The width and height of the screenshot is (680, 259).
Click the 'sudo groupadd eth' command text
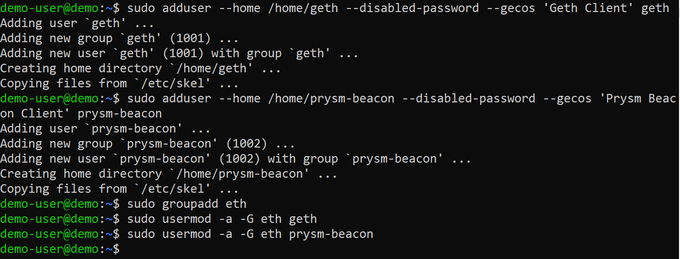coord(187,204)
